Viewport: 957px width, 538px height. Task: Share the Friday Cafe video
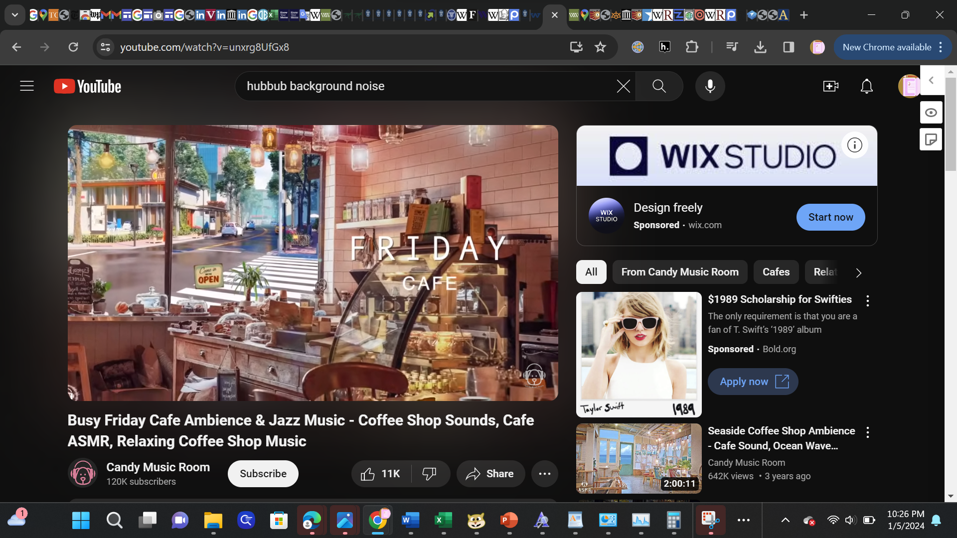click(x=490, y=474)
